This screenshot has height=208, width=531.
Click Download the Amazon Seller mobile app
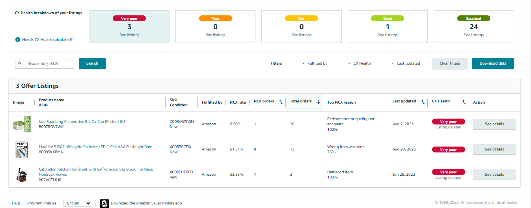pos(146,203)
